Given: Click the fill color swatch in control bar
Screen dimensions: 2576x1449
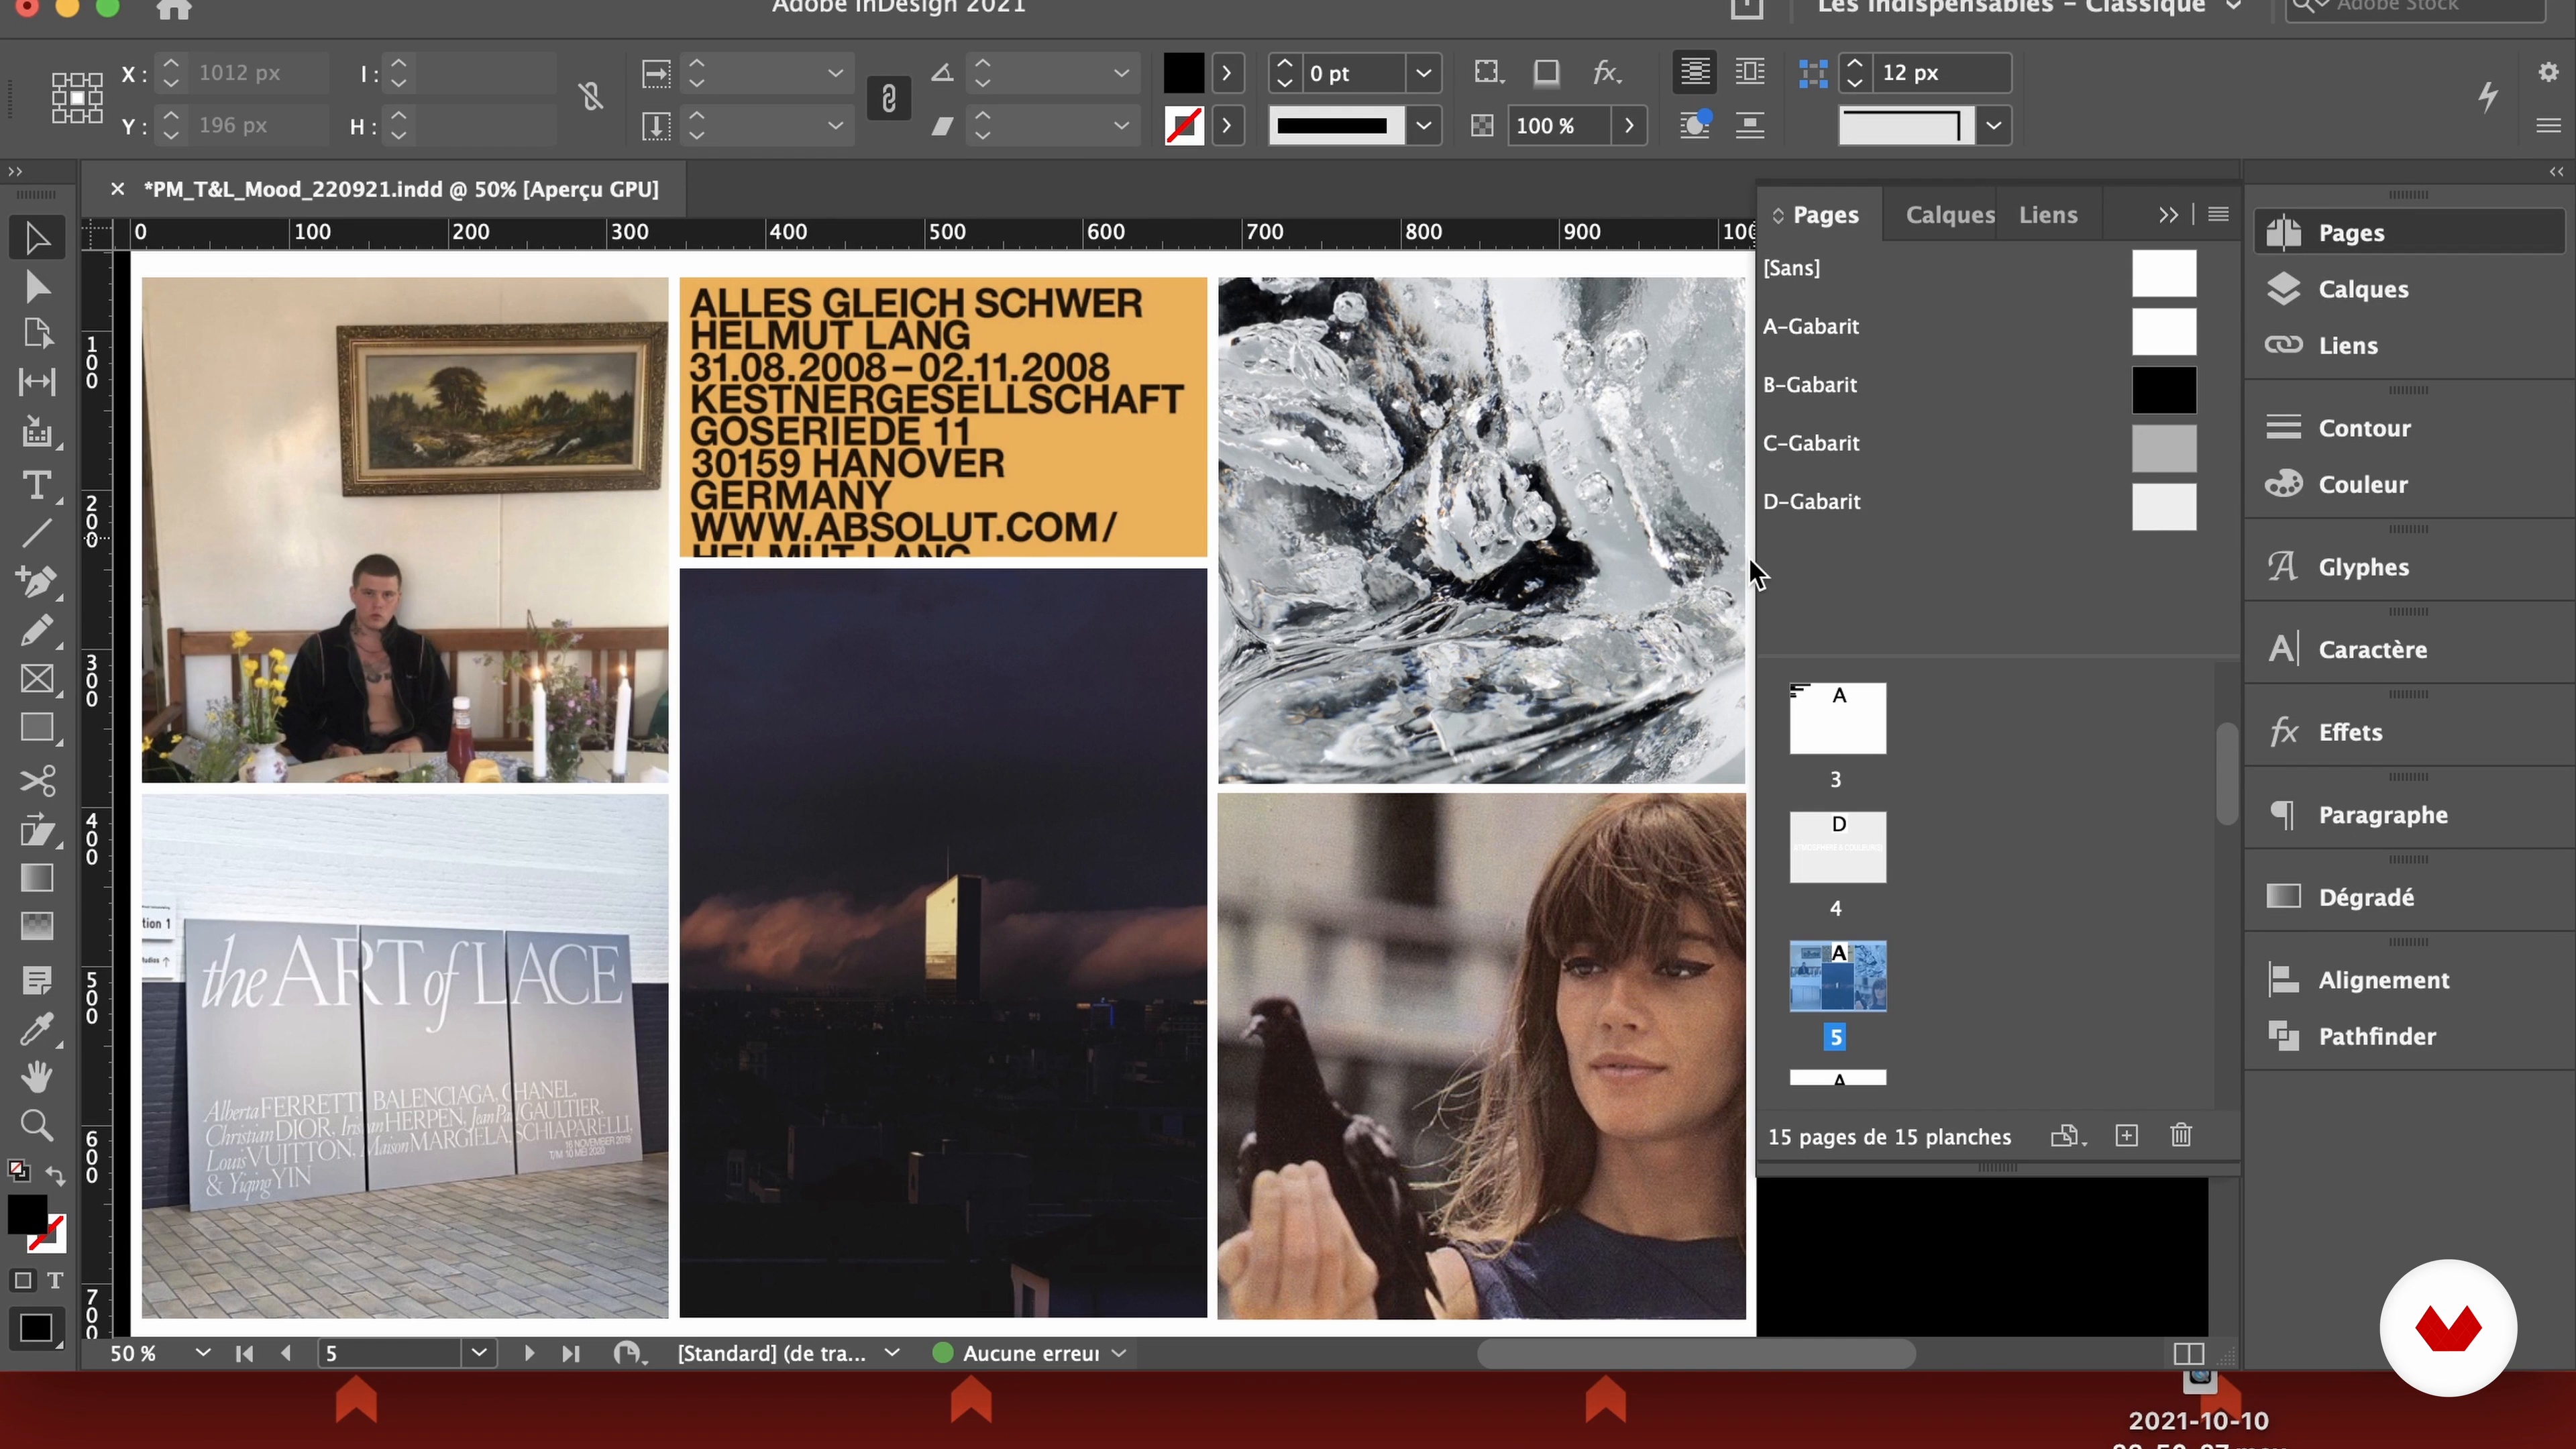Looking at the screenshot, I should coord(1183,73).
